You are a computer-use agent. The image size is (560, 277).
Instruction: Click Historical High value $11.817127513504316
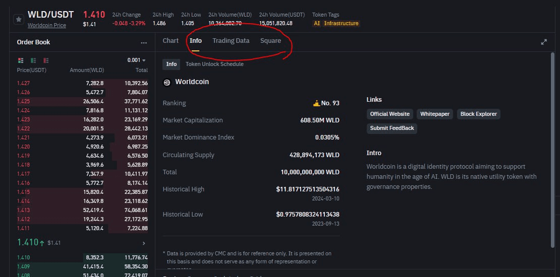pyautogui.click(x=308, y=189)
